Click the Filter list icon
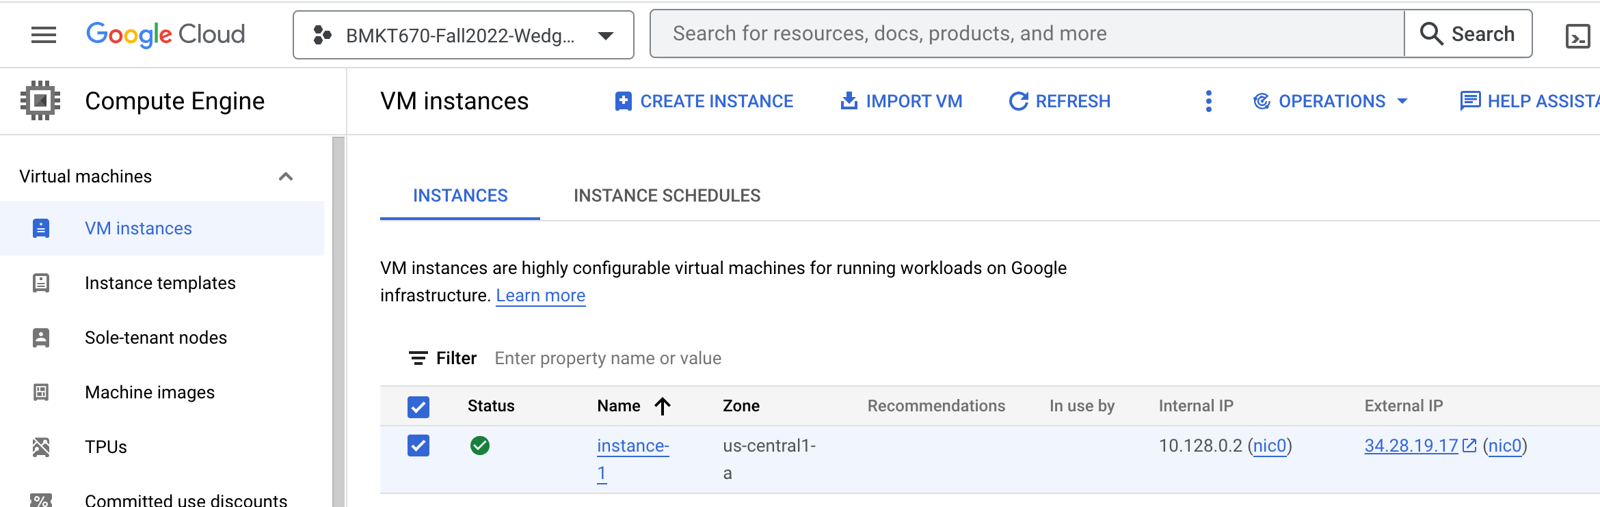 [x=418, y=358]
